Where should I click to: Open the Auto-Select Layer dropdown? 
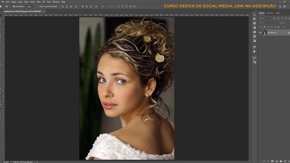click(x=30, y=6)
